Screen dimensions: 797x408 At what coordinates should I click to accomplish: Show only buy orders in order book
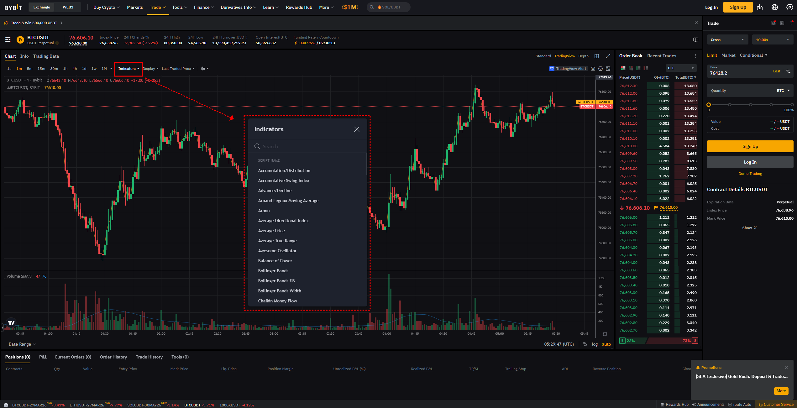pos(638,68)
